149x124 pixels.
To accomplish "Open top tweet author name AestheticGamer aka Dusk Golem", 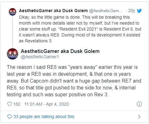I will 53,11.
